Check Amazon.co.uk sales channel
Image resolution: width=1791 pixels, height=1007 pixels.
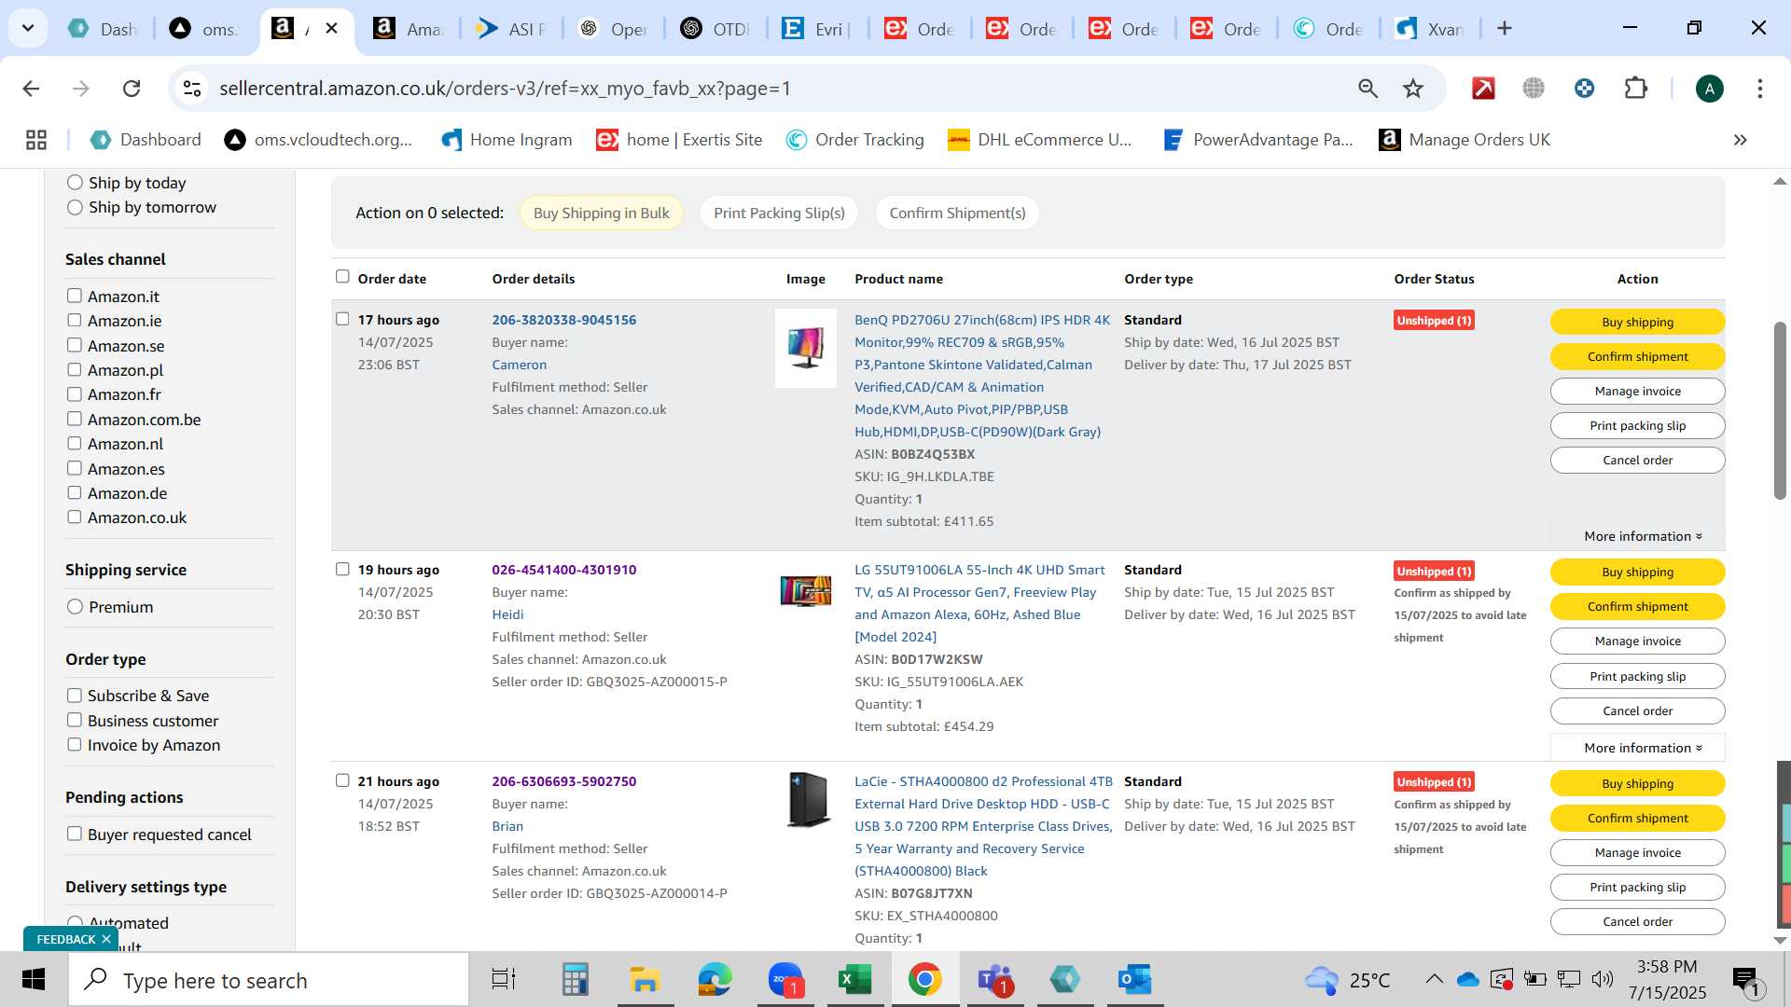click(75, 517)
